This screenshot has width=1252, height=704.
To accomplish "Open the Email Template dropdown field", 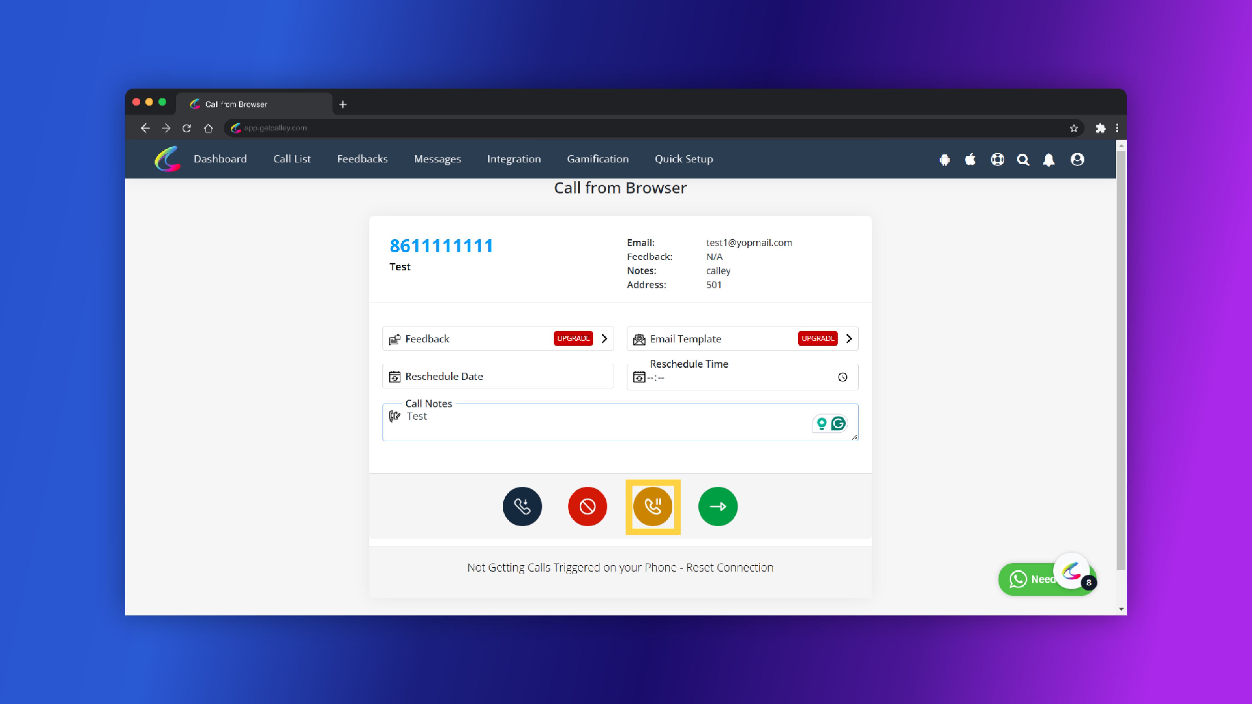I will [742, 338].
